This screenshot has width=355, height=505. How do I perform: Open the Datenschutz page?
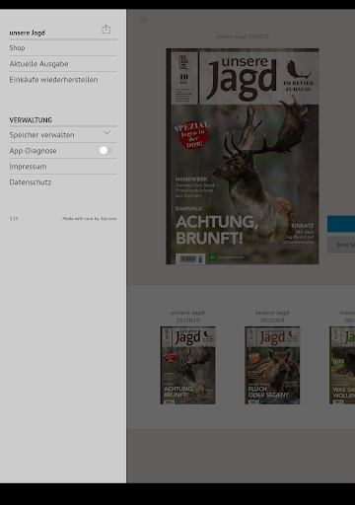click(x=63, y=182)
